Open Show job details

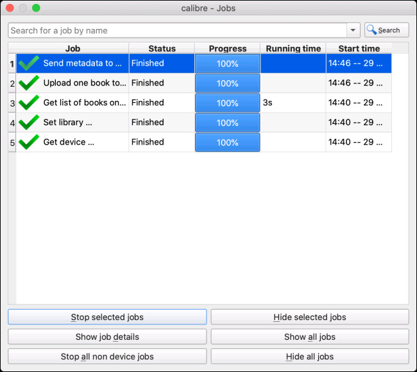point(107,337)
